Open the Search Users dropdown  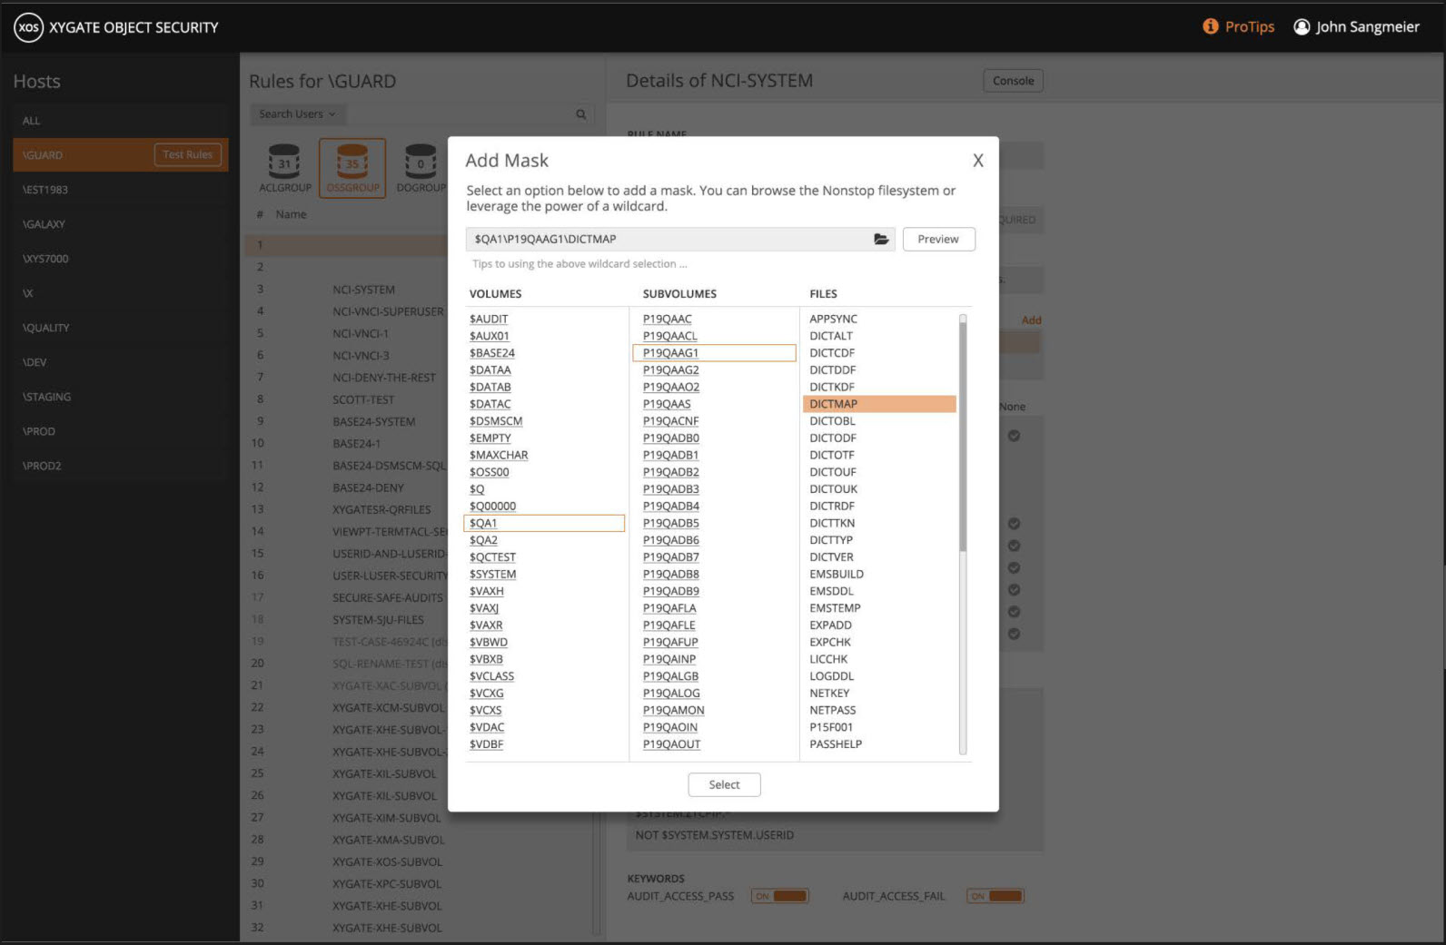tap(297, 114)
